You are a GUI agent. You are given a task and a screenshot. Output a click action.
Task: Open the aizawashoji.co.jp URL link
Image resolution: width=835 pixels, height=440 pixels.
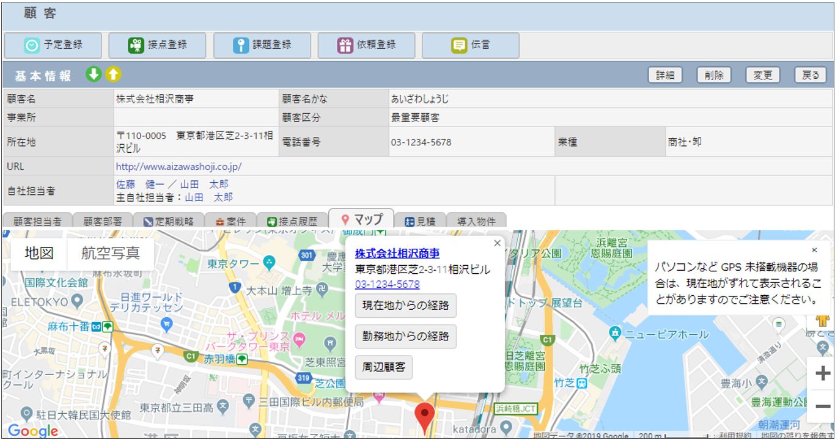pos(178,166)
